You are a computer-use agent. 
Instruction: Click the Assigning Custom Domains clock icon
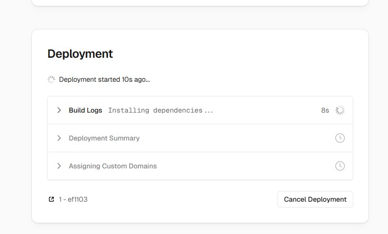click(x=340, y=166)
